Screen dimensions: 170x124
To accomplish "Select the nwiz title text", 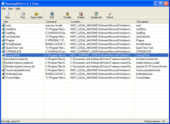I will (8, 25).
